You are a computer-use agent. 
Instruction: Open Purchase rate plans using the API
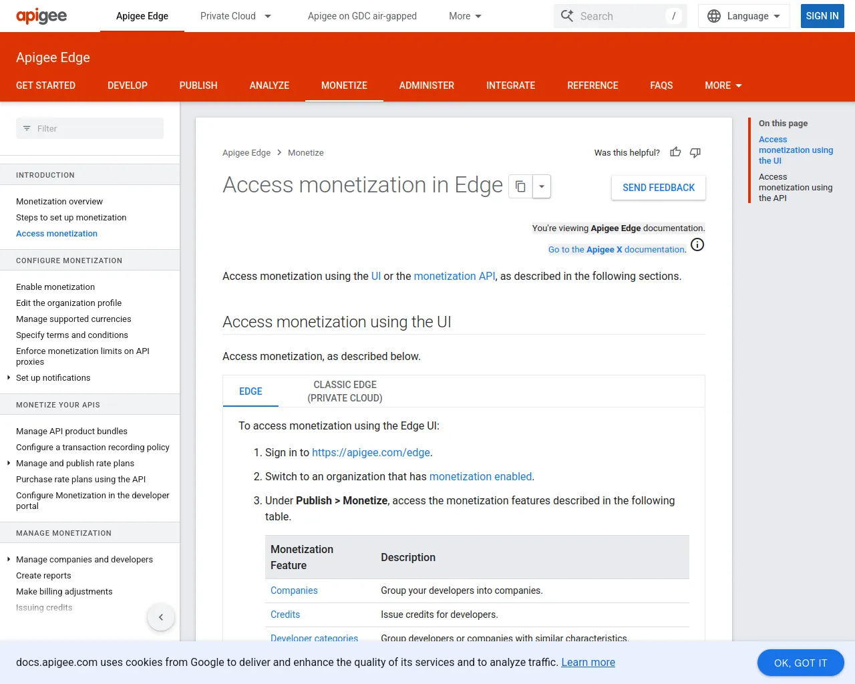[x=81, y=480]
